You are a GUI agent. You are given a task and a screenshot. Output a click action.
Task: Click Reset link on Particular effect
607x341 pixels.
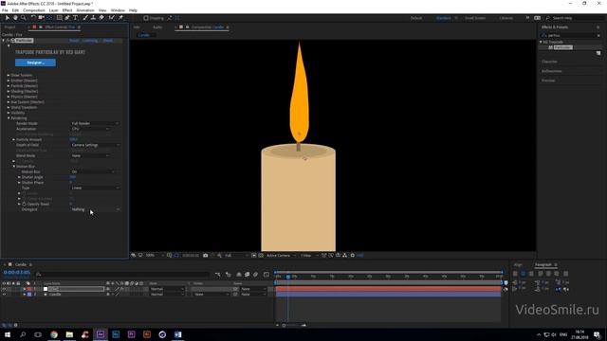74,40
